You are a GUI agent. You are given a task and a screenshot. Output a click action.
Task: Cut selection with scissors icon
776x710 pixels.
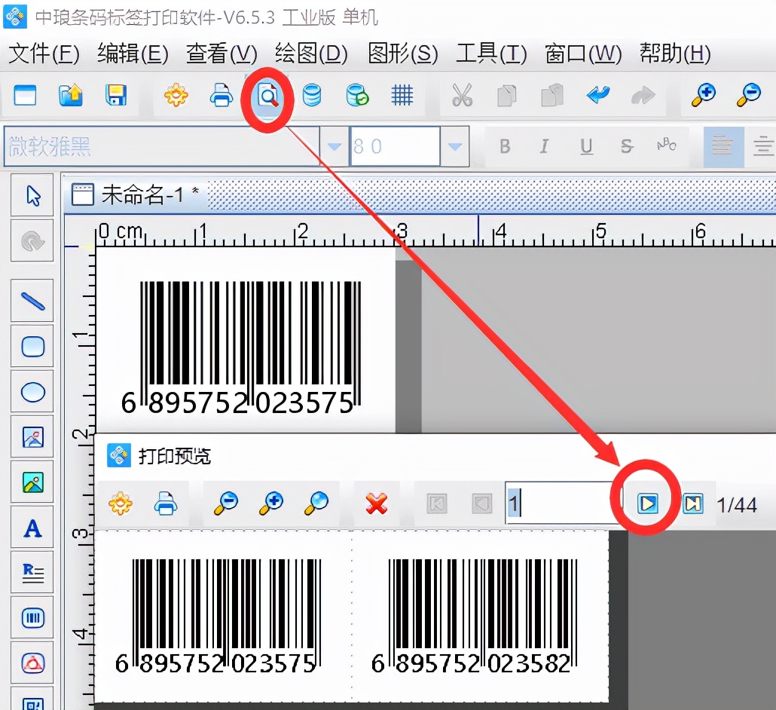463,95
